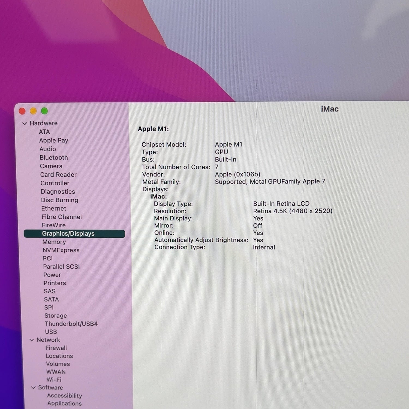Click the 'Main Display:' label
The height and width of the screenshot is (409, 409).
(x=173, y=218)
